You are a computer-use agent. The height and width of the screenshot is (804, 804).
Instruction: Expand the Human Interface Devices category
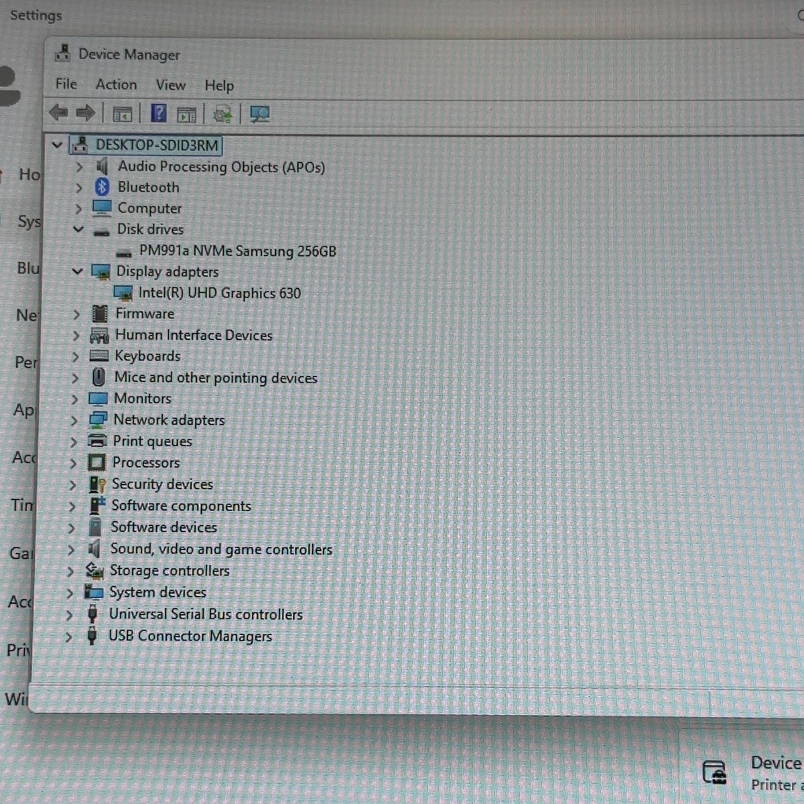click(76, 336)
